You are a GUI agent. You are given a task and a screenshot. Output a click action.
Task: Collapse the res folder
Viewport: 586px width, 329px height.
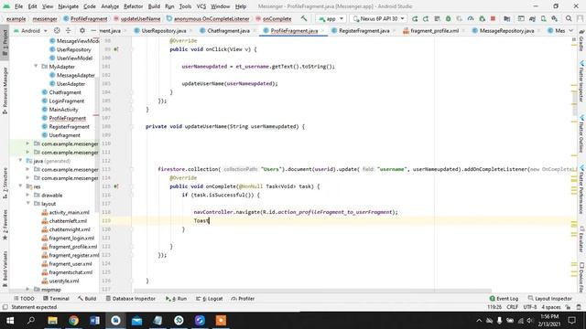(20, 186)
